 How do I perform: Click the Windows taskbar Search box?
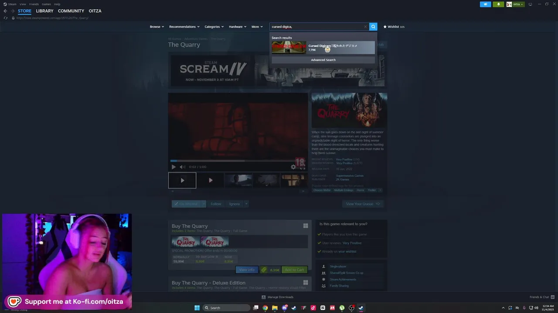point(227,308)
